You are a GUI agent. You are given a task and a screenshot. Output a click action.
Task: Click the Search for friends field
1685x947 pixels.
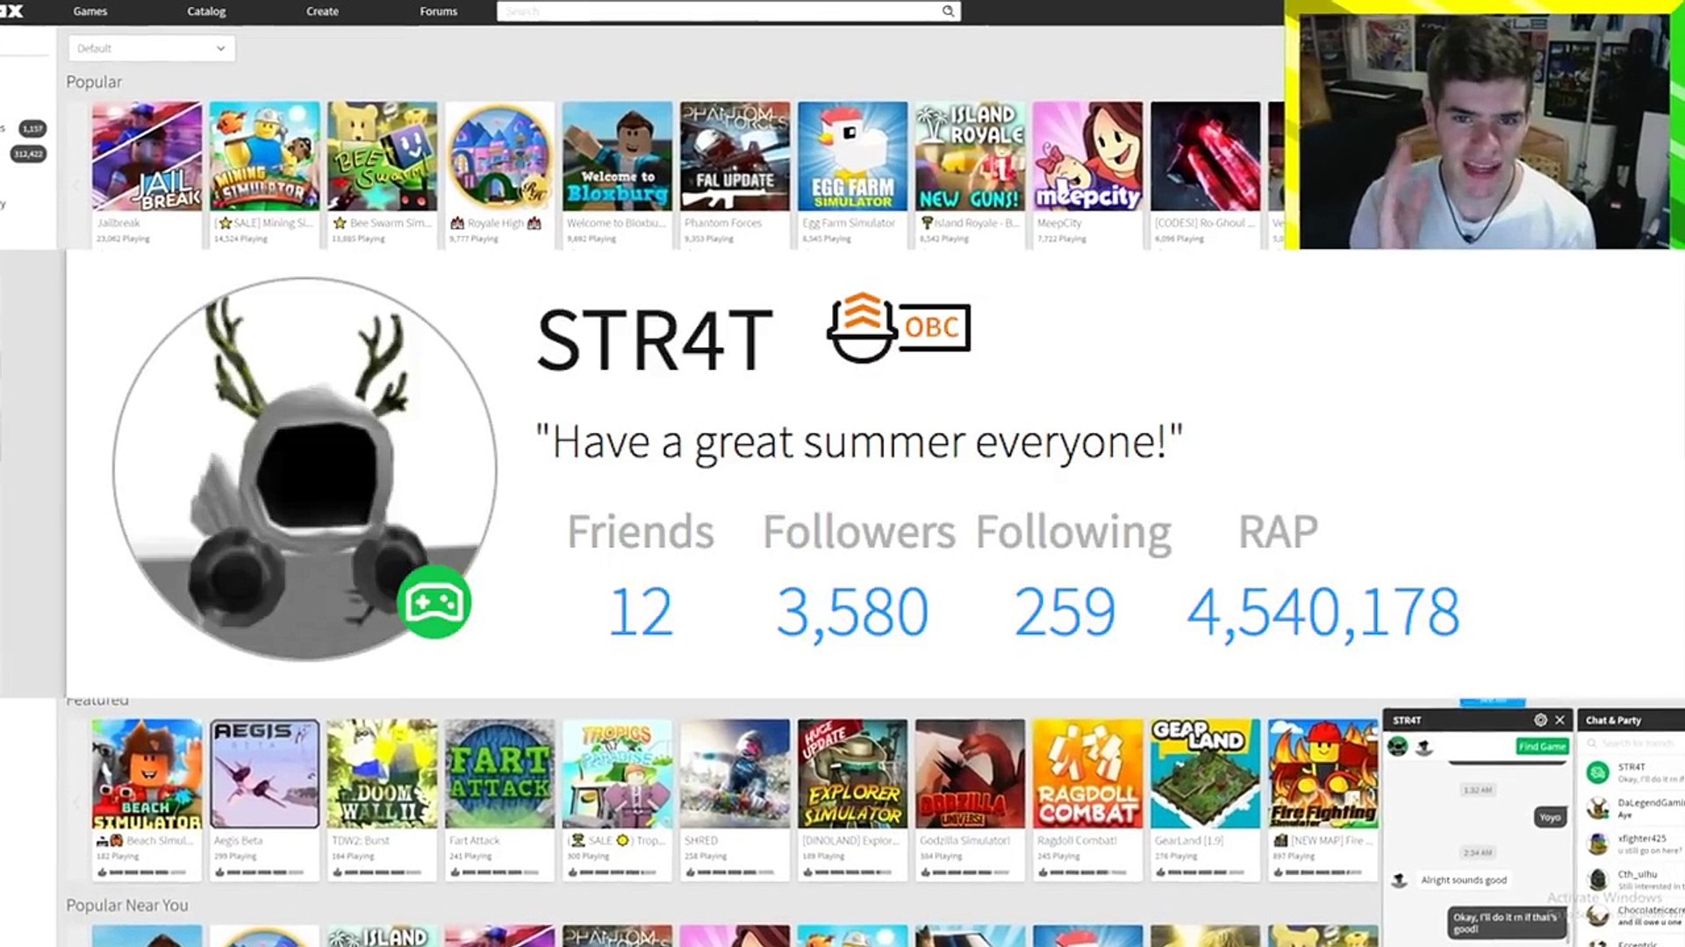pyautogui.click(x=1638, y=744)
